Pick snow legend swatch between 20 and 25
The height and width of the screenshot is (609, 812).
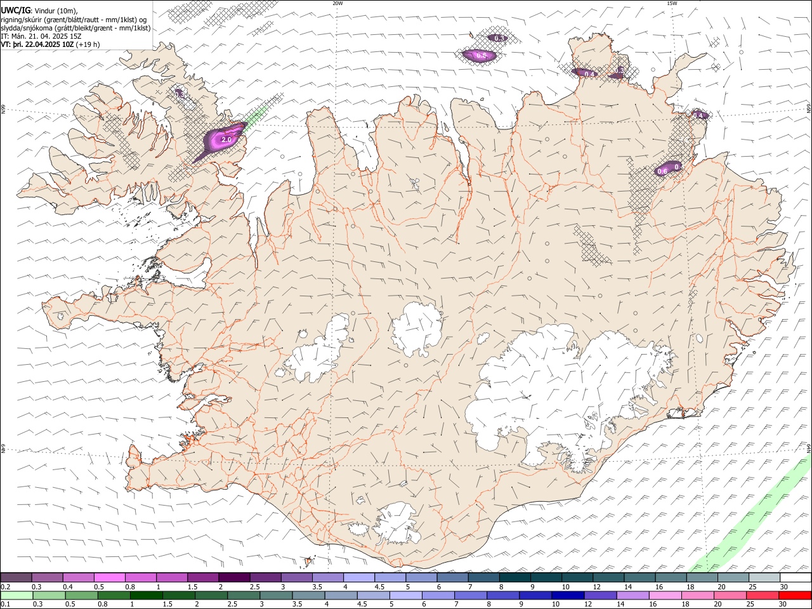(732, 577)
